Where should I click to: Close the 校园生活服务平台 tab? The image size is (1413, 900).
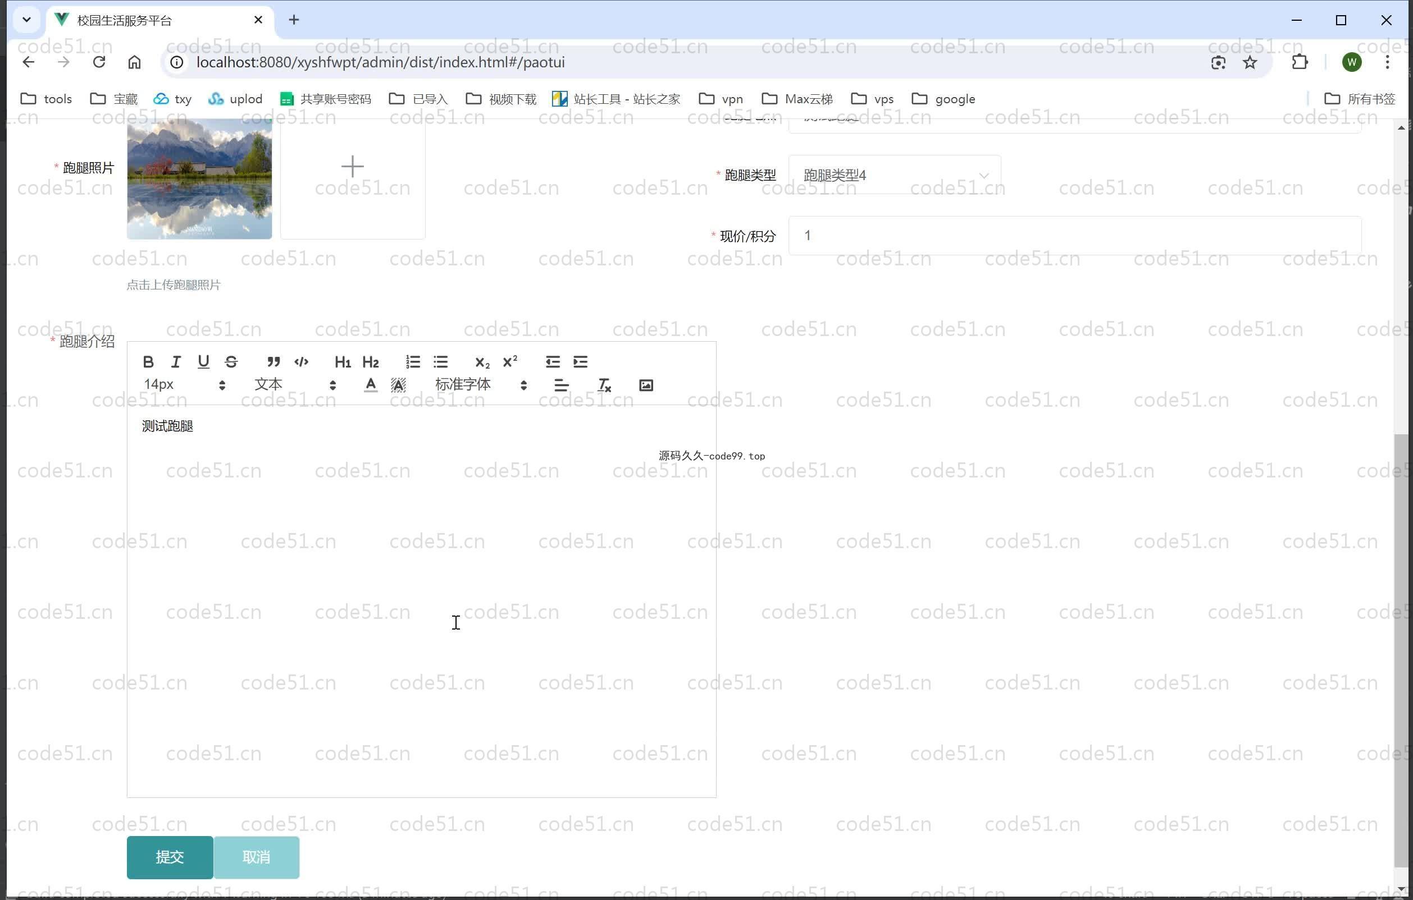tap(258, 20)
